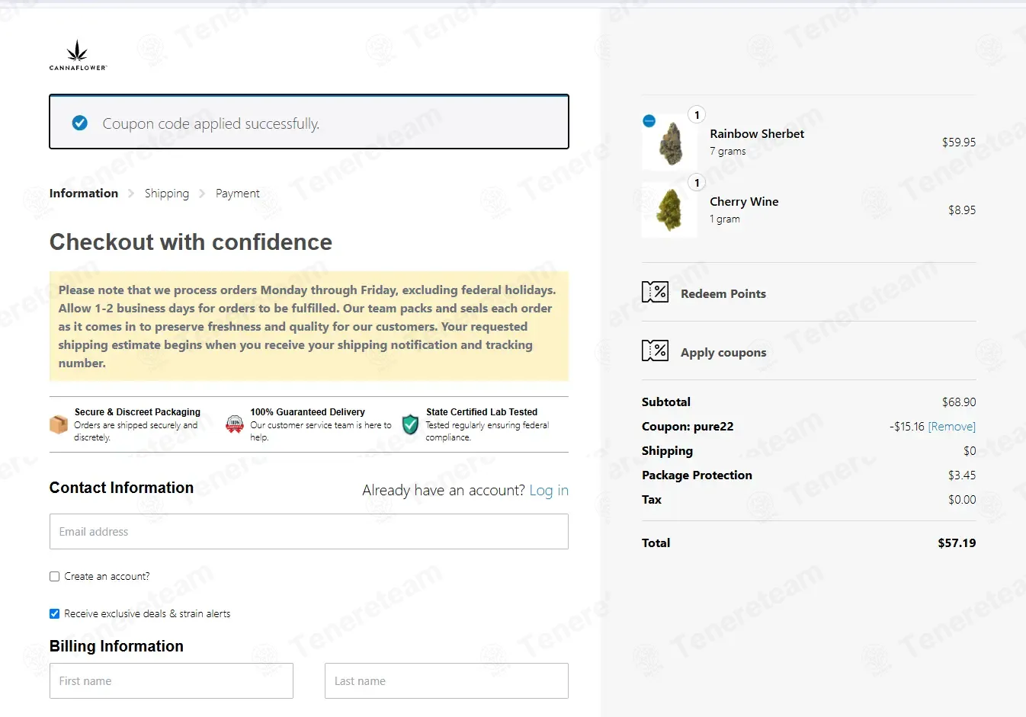
Task: Focus the First name field
Action: pyautogui.click(x=172, y=681)
